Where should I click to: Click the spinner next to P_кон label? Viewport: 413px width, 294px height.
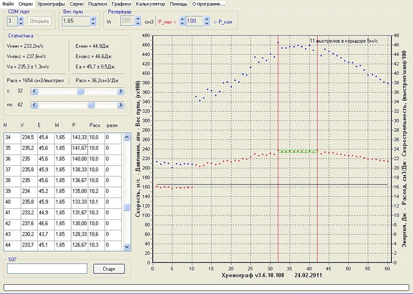[207, 21]
